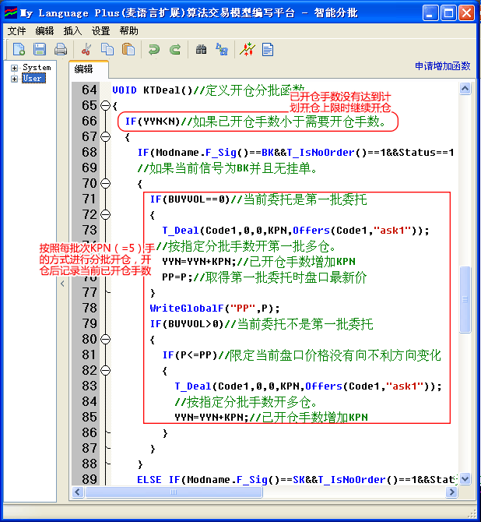The height and width of the screenshot is (522, 481).
Task: Click the find-and-replace toolbar icon
Action: coord(222,50)
